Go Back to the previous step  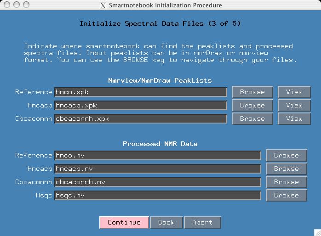click(x=166, y=222)
